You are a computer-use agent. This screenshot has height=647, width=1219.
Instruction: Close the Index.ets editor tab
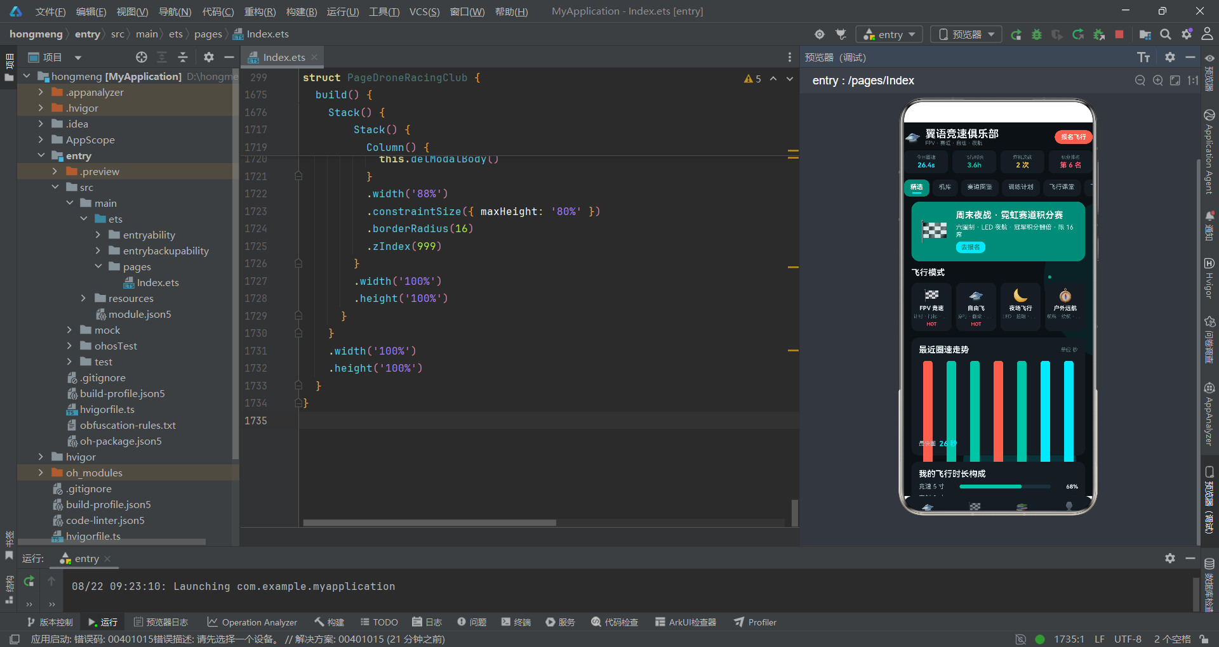[314, 57]
